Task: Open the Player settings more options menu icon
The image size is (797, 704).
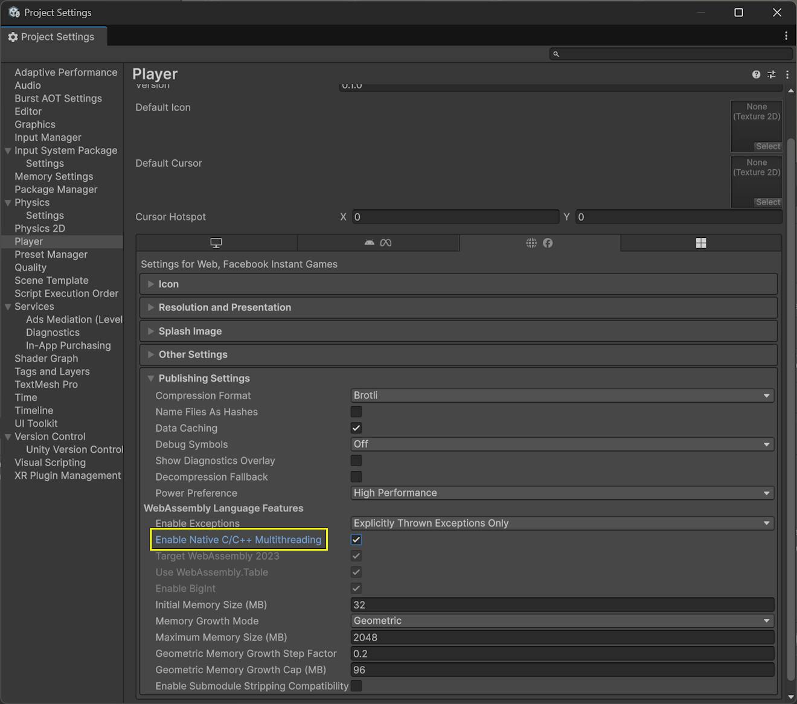Action: click(787, 74)
